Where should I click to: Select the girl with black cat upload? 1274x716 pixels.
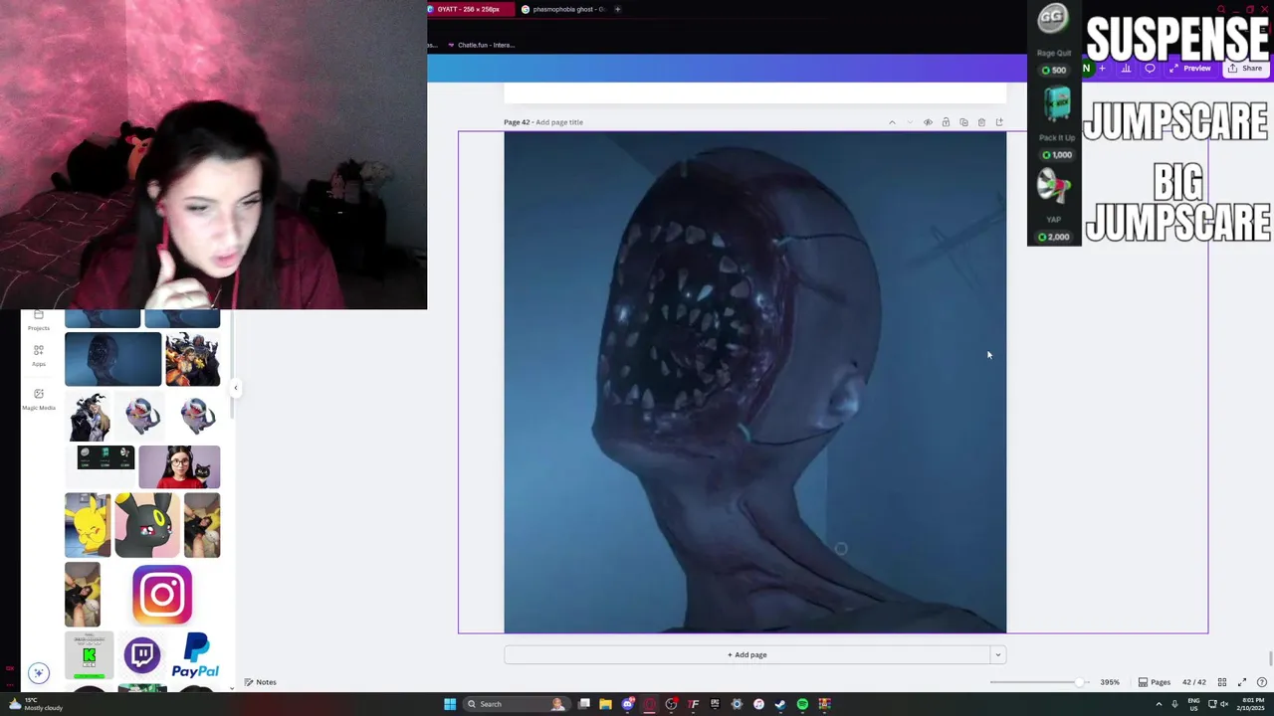[x=179, y=467]
